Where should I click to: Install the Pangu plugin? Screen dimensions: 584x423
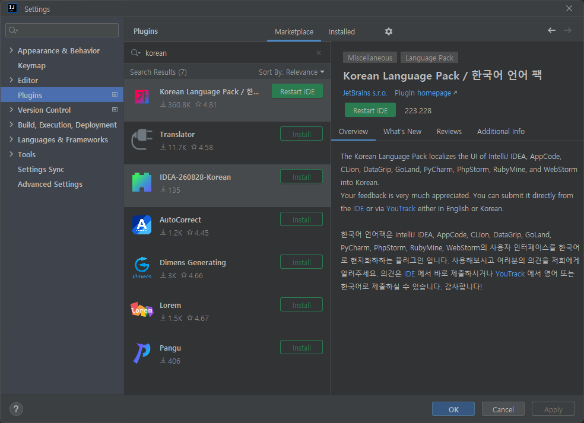click(x=301, y=348)
